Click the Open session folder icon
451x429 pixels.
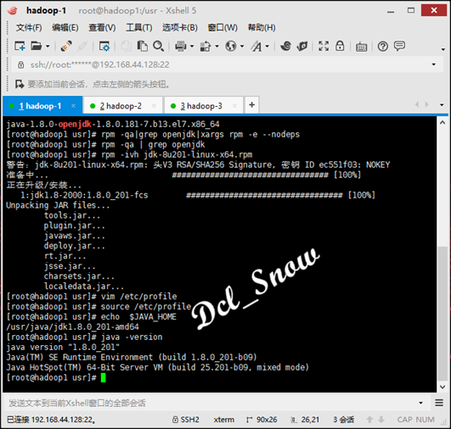coord(37,46)
